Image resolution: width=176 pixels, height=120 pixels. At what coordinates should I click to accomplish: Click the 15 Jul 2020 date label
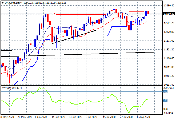pos(109,117)
